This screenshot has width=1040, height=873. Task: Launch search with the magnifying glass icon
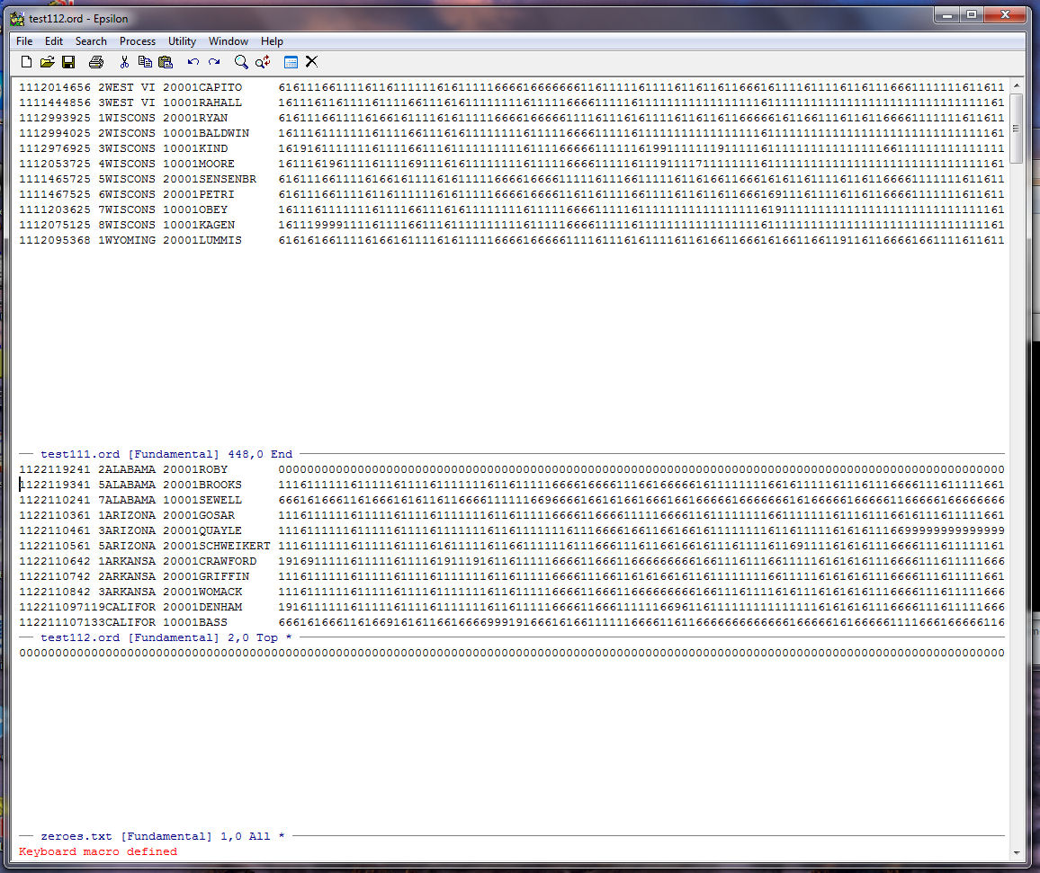pyautogui.click(x=241, y=62)
